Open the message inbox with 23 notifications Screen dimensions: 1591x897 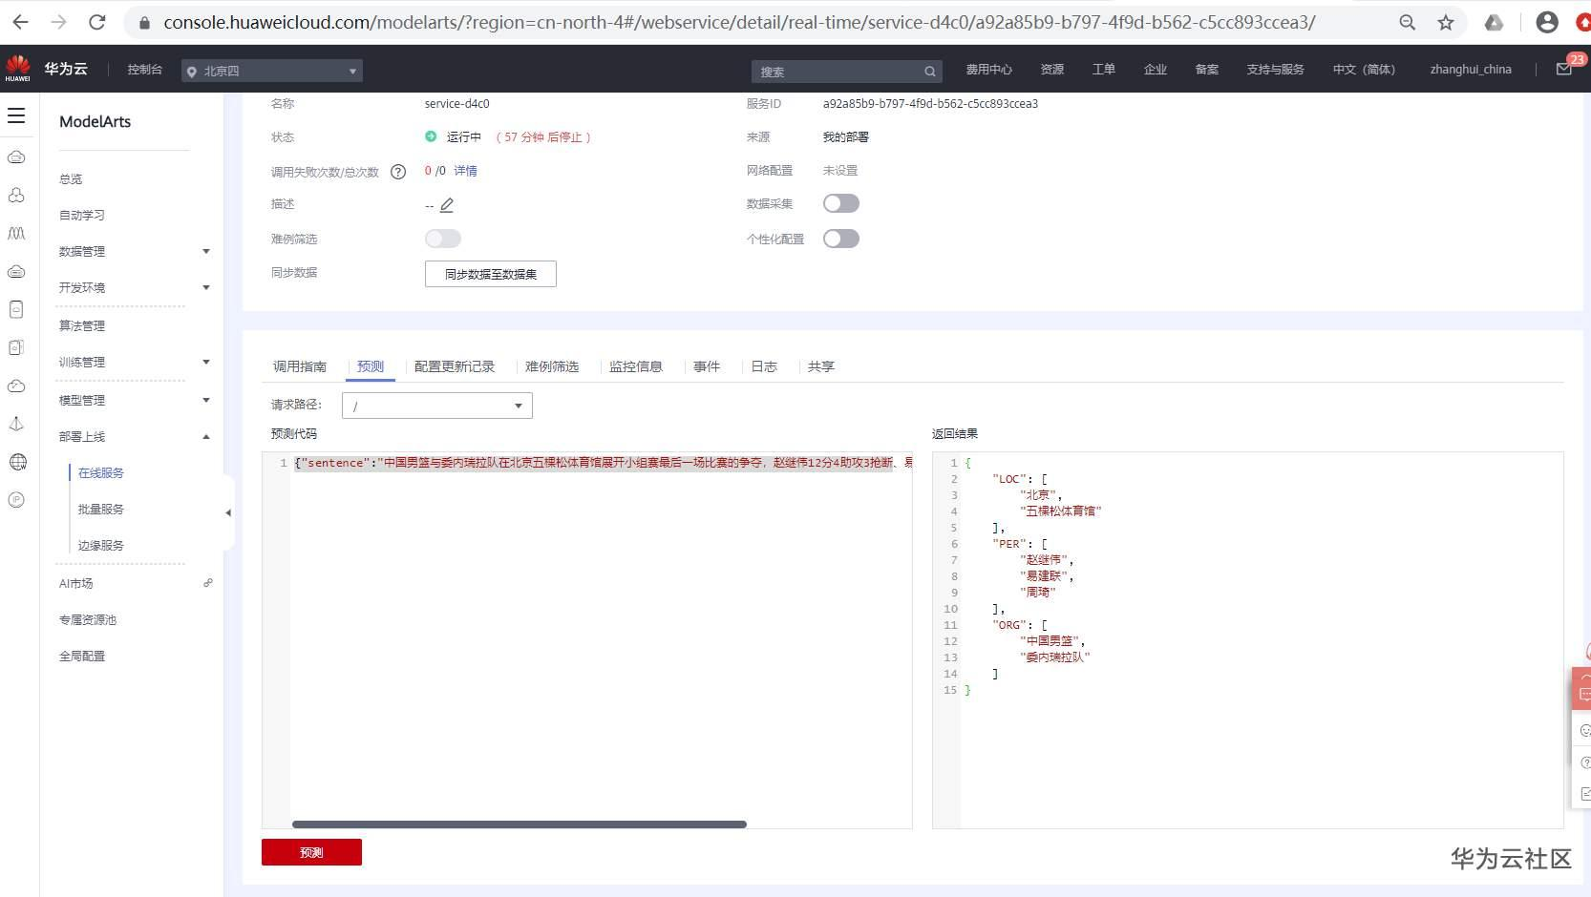pos(1564,69)
